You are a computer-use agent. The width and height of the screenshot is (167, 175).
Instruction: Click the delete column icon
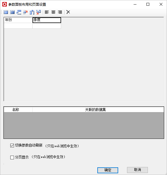[x=39, y=12]
